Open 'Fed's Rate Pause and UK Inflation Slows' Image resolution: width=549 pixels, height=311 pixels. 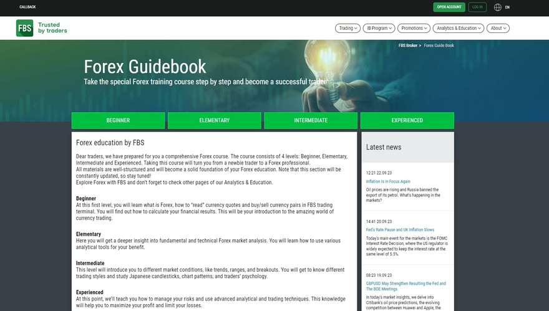(400, 230)
